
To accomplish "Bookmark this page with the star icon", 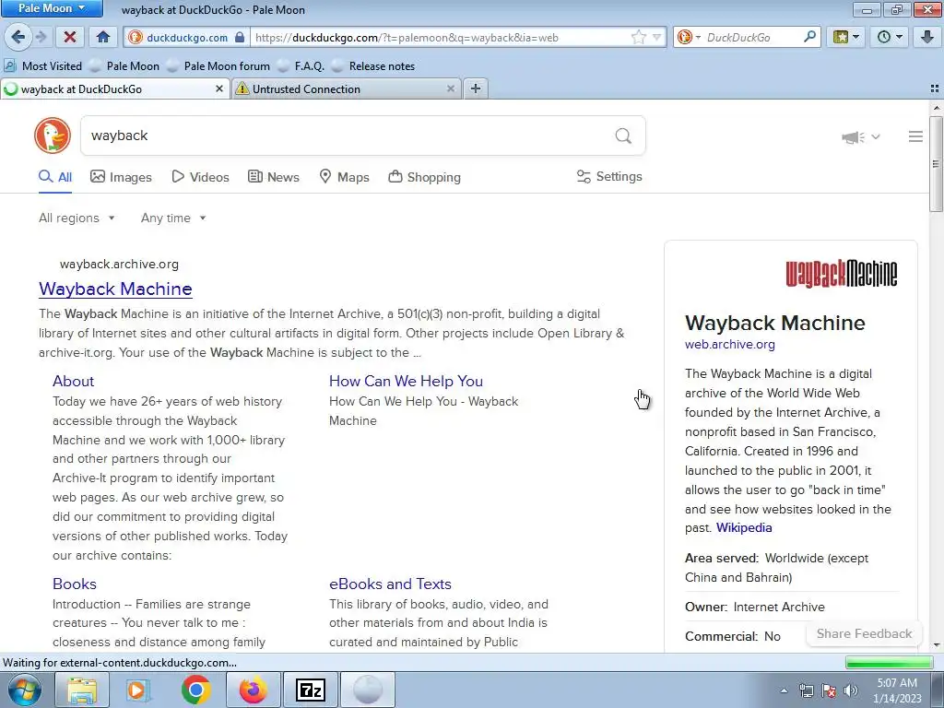I will [639, 37].
